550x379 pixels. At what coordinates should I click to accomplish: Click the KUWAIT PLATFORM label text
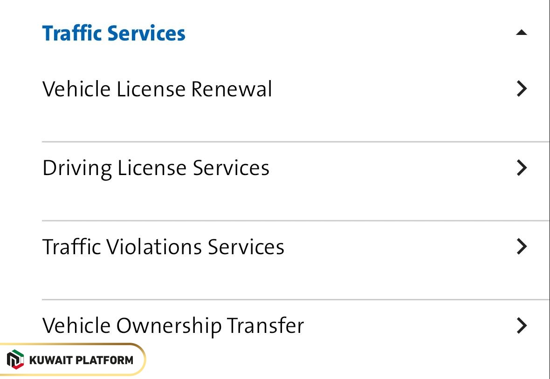tap(80, 359)
